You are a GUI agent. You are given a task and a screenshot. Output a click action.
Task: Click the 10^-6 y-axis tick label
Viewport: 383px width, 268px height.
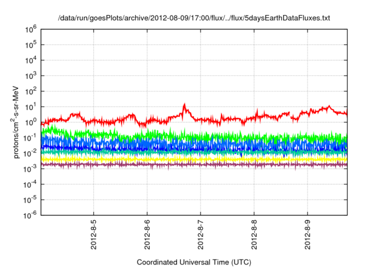(31, 215)
